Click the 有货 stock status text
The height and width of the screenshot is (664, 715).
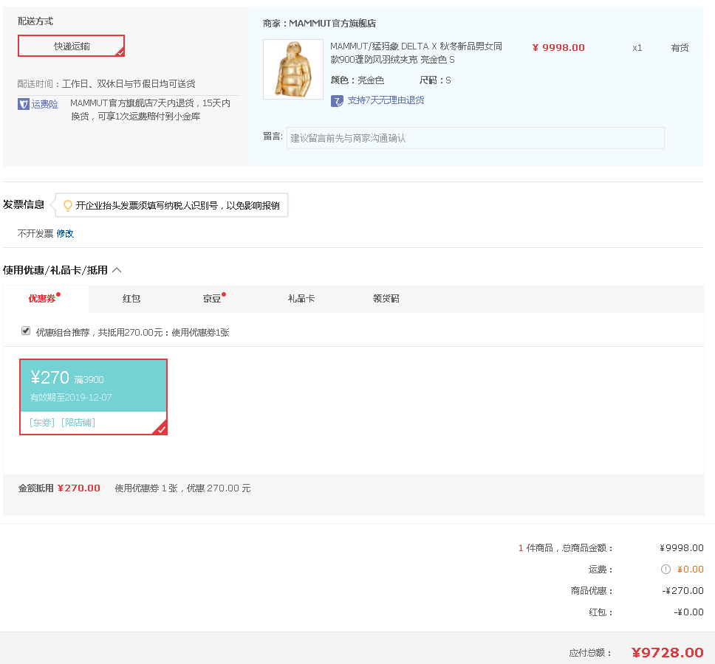tap(680, 48)
